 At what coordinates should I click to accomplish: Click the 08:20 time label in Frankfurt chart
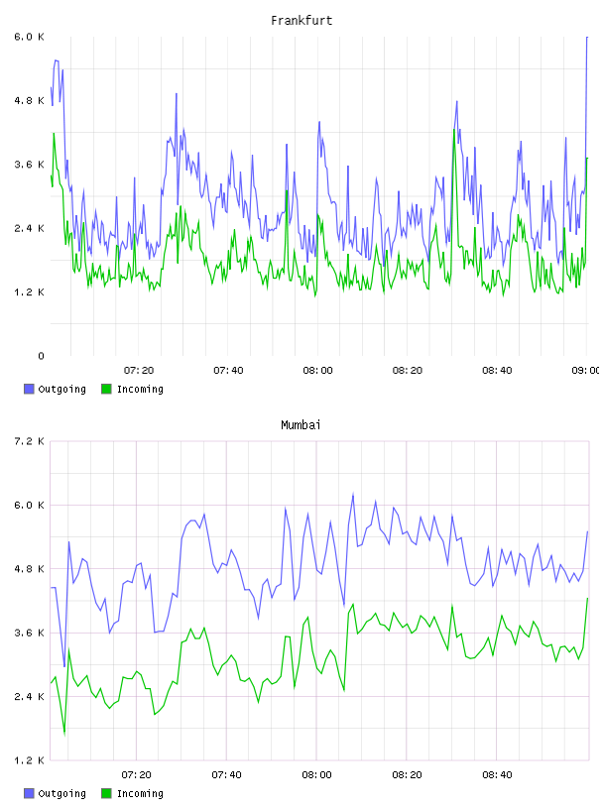click(408, 371)
